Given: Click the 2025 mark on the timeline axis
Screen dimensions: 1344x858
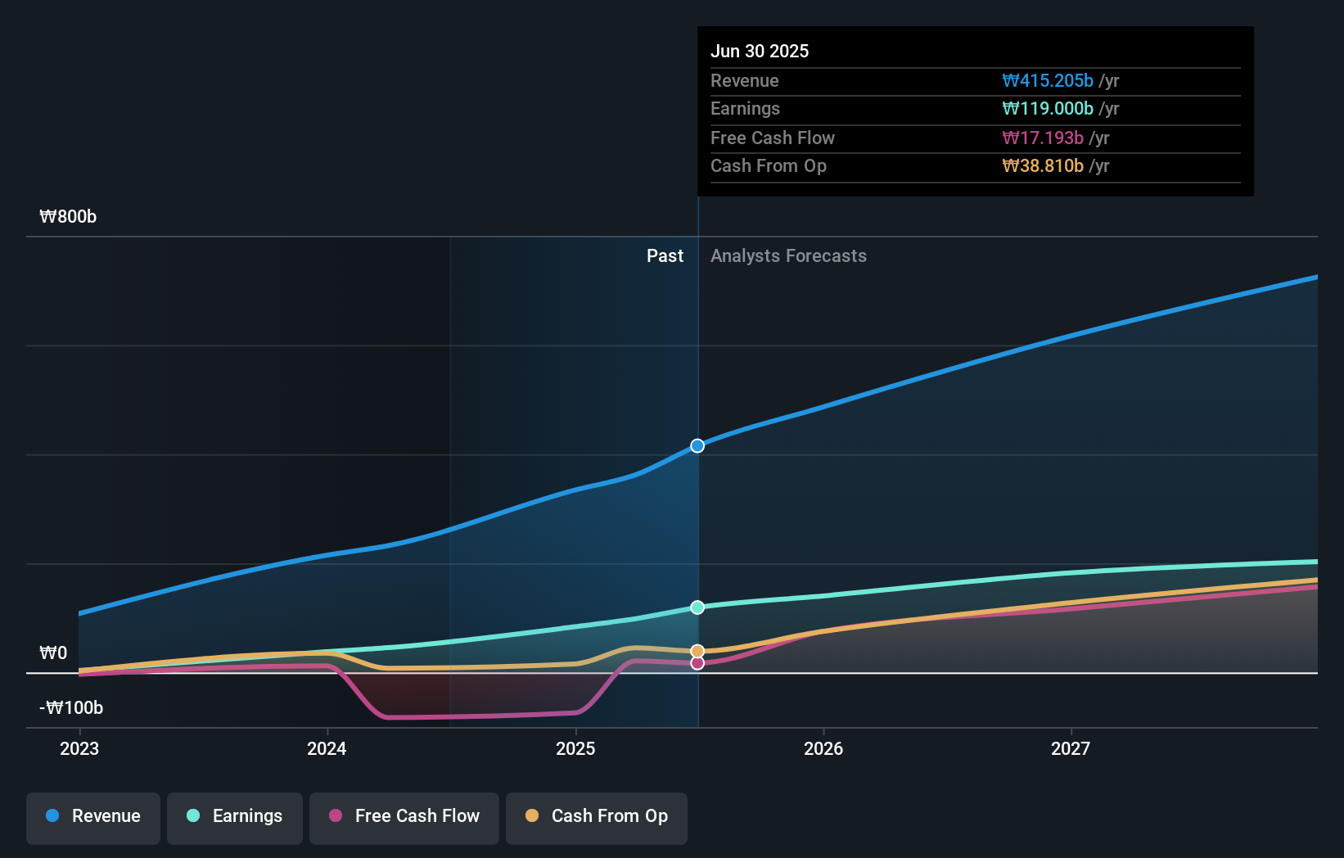Looking at the screenshot, I should (x=575, y=747).
